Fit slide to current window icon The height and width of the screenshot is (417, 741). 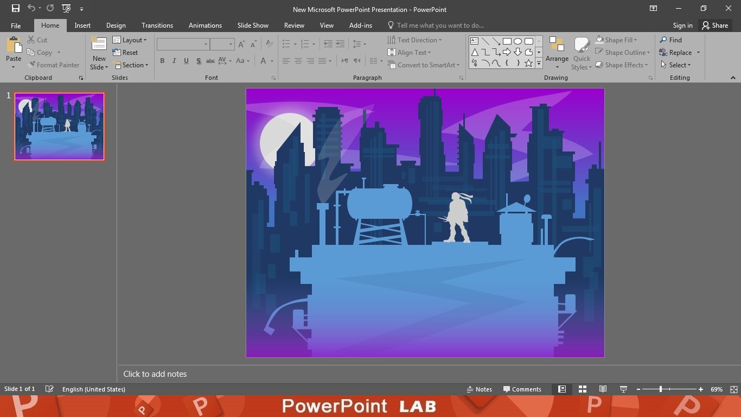(733, 389)
